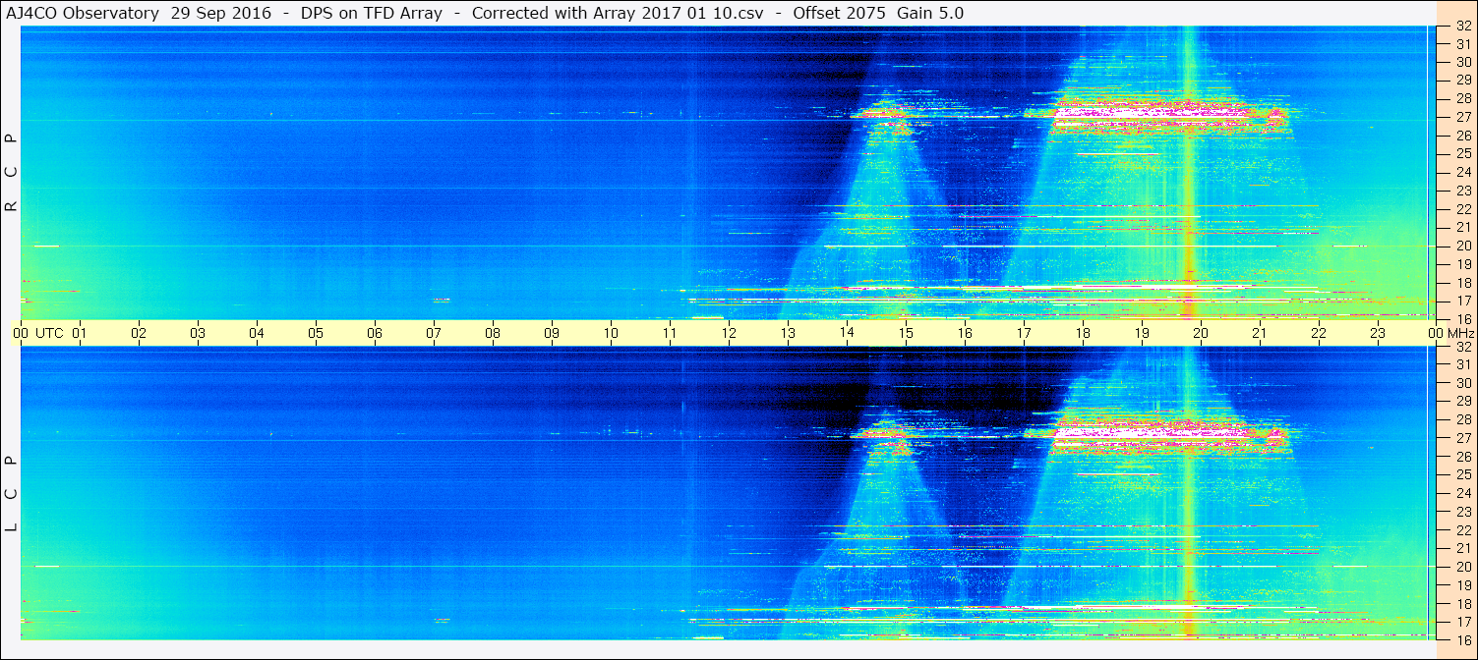Click the 07 hour tick label
The height and width of the screenshot is (660, 1478).
pyautogui.click(x=434, y=333)
